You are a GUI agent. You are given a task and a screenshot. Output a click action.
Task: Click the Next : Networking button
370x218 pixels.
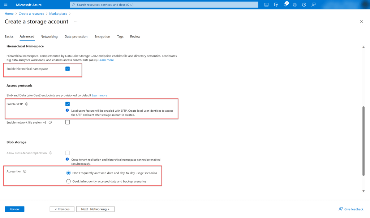click(x=95, y=209)
